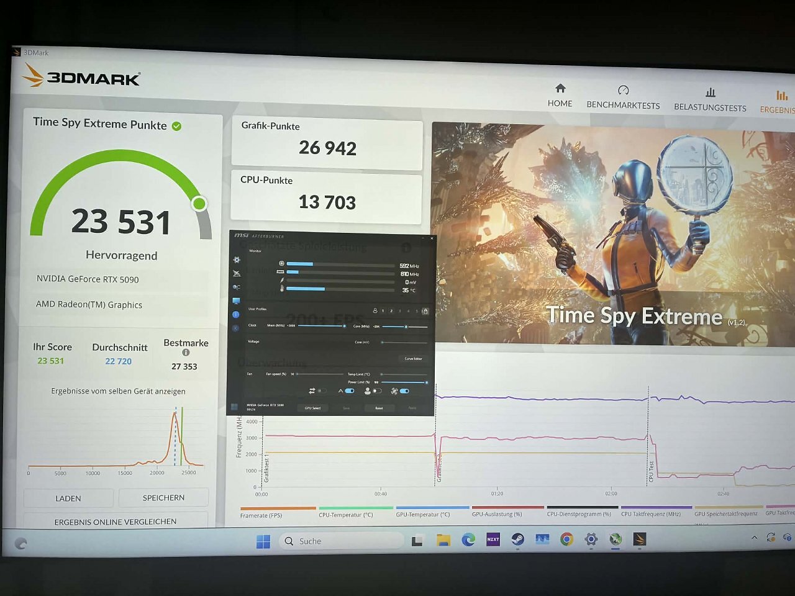795x596 pixels.
Task: Switch to 3DMark taskbar icon
Action: coord(640,539)
